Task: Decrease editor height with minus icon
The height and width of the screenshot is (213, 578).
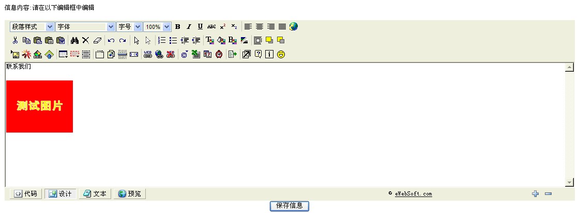Action: tap(548, 193)
